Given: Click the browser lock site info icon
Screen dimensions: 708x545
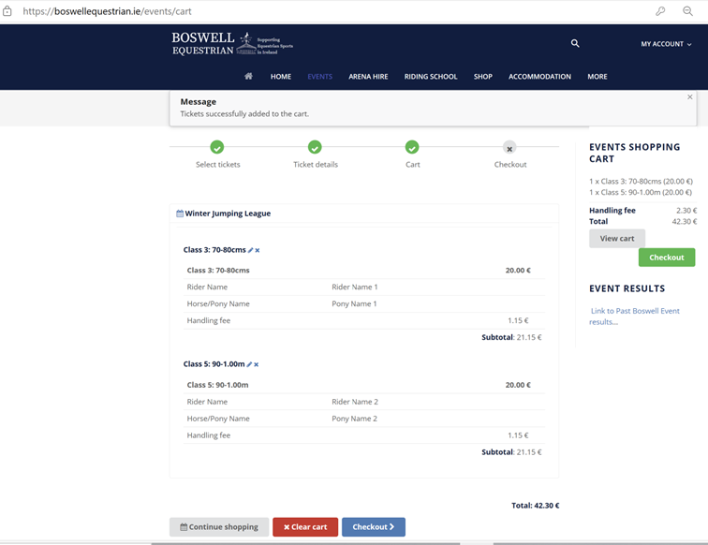Looking at the screenshot, I should pyautogui.click(x=7, y=11).
